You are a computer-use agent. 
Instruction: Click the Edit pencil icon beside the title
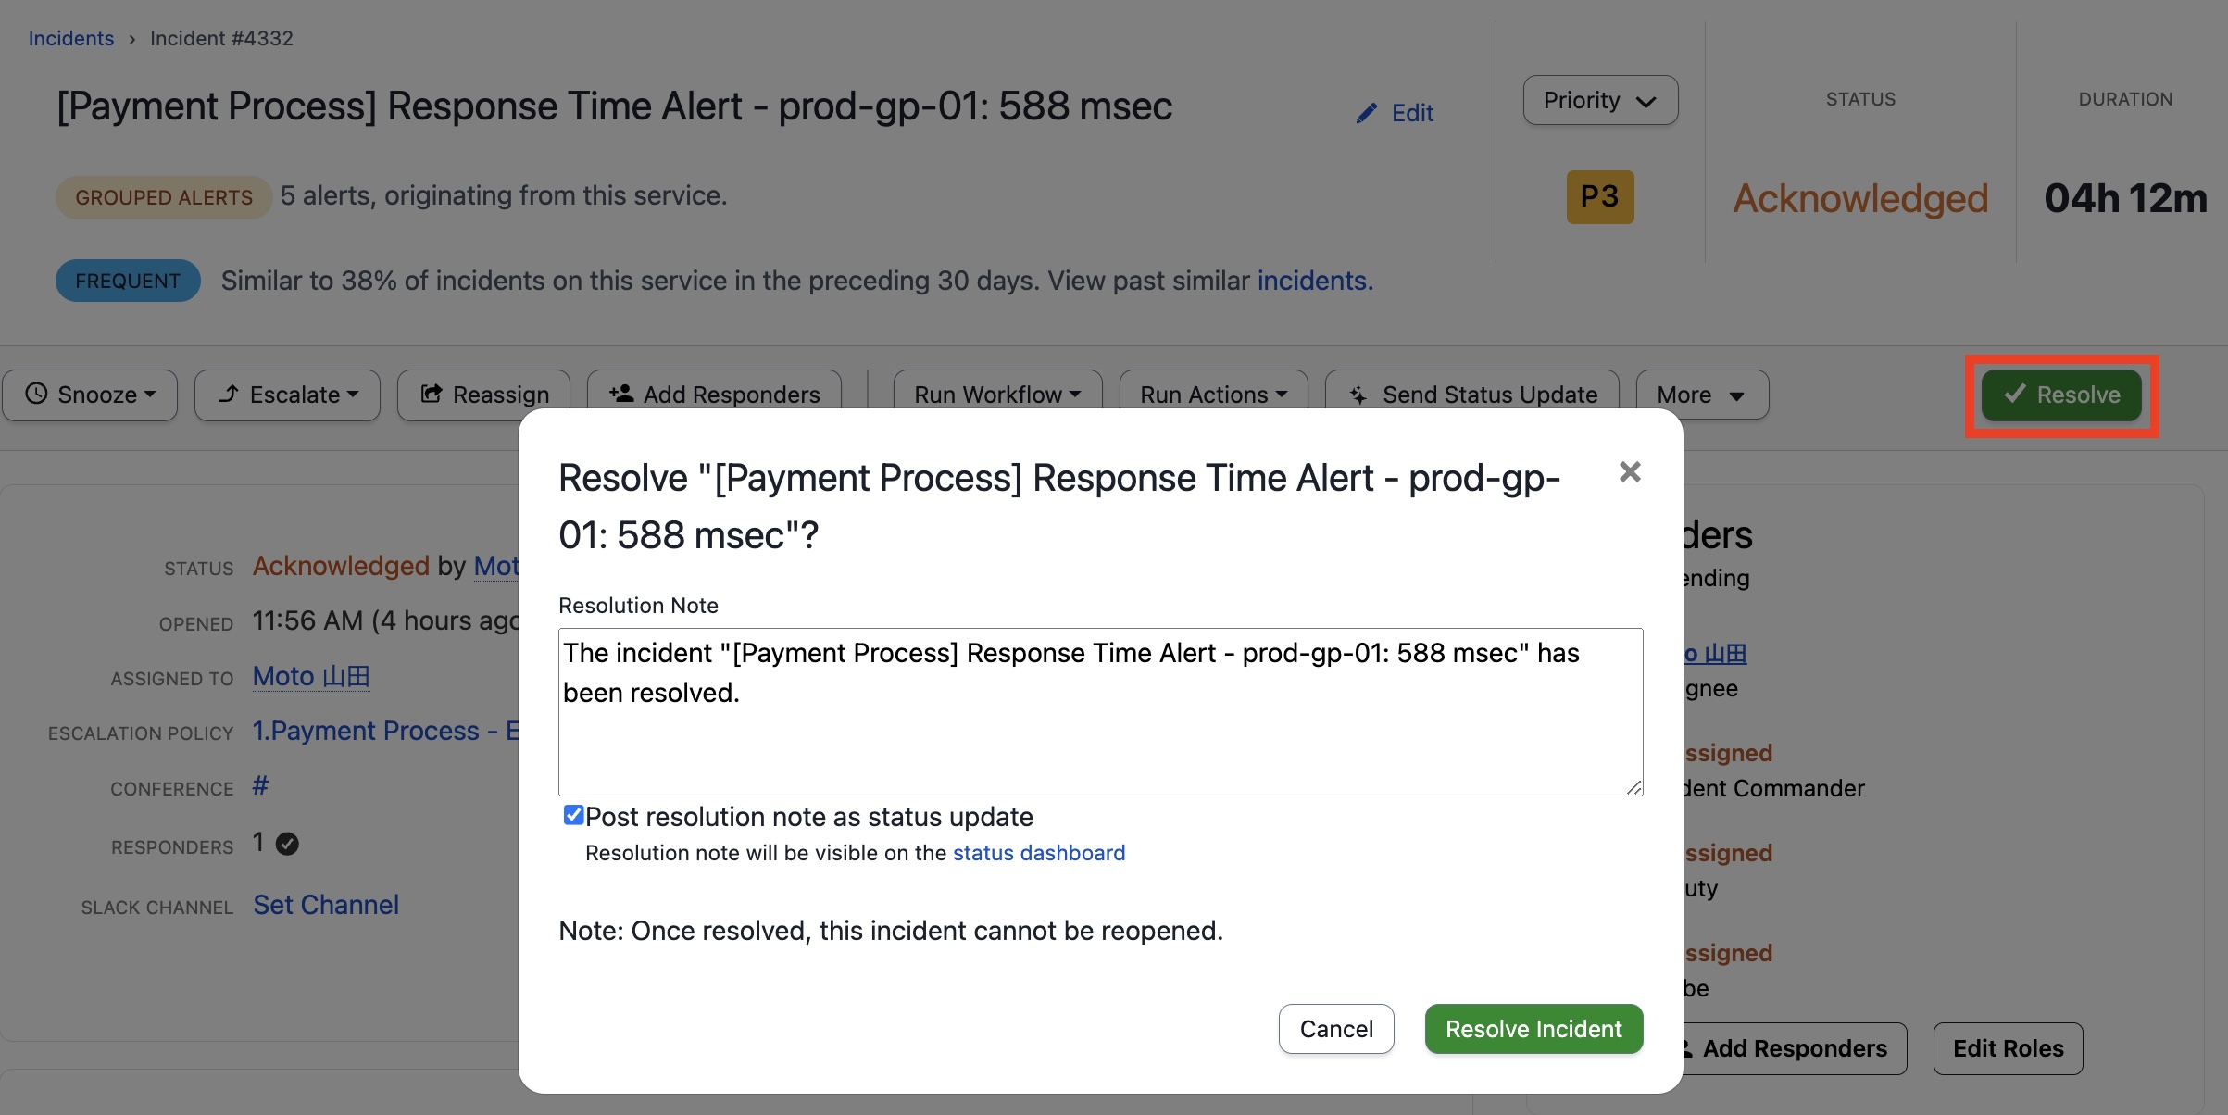[1367, 112]
